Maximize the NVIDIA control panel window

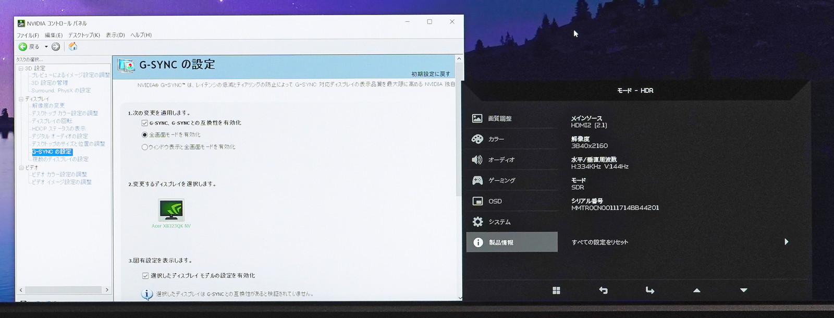[430, 22]
